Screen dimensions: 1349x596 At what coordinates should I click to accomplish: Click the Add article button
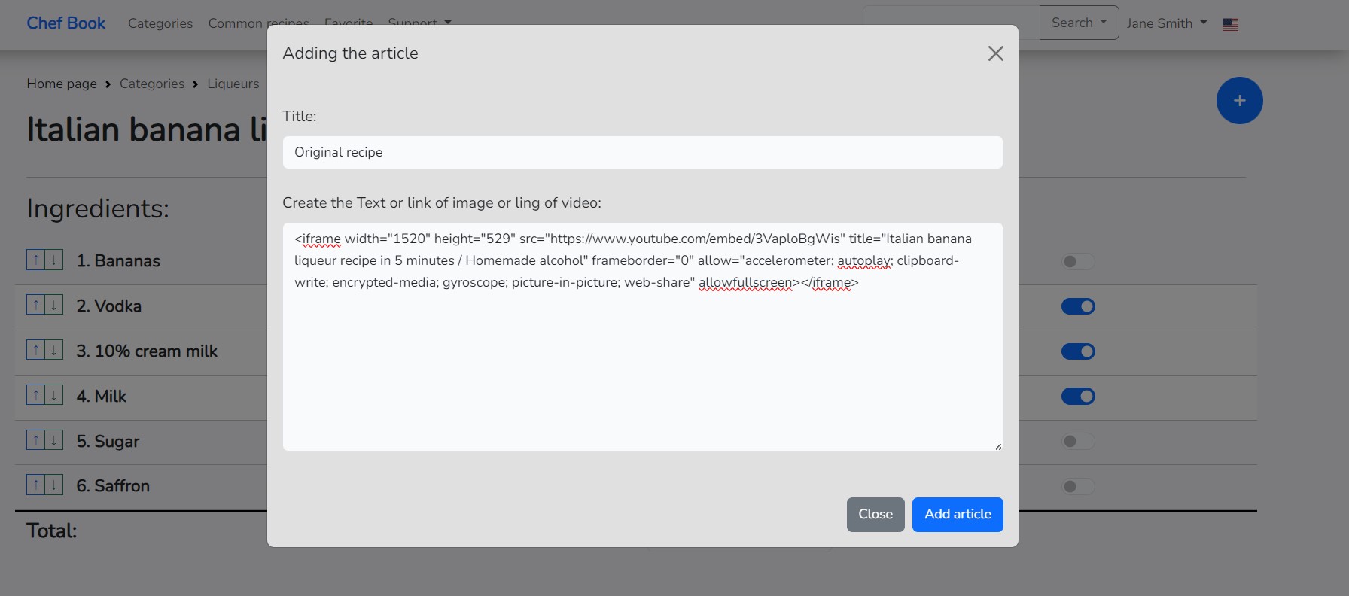pyautogui.click(x=958, y=515)
